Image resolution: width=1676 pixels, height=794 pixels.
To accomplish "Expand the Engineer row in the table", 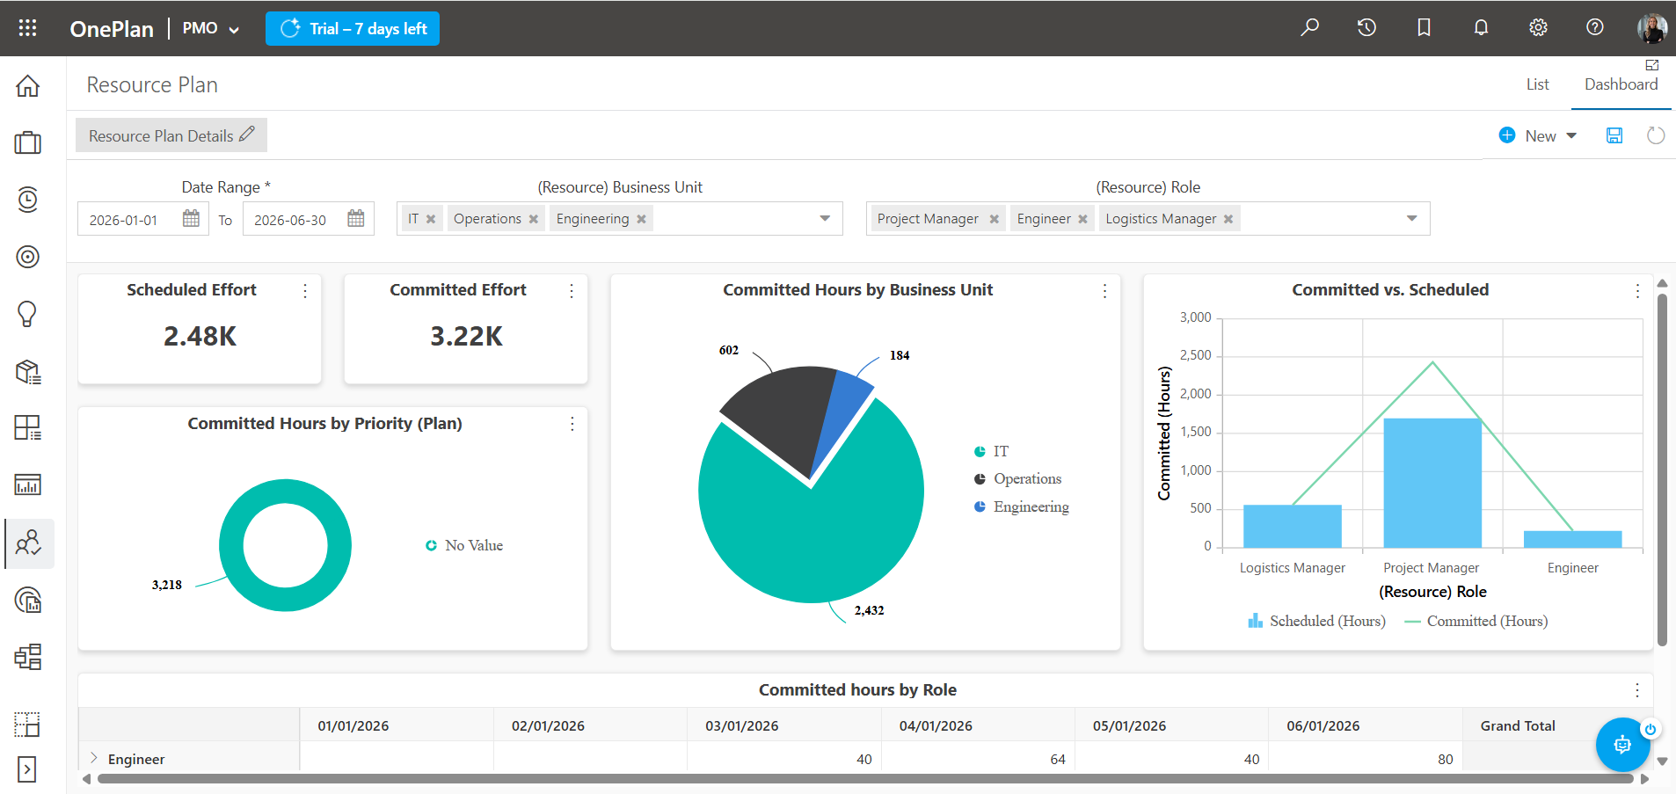I will 94,758.
